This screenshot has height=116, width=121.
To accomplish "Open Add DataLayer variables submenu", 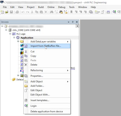I will [47, 41].
